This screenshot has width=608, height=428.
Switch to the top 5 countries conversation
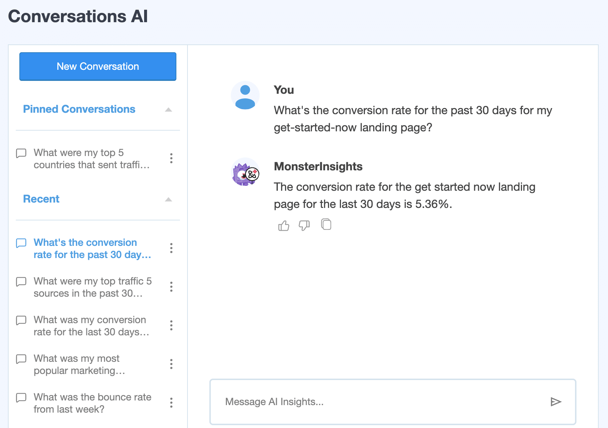coord(91,159)
